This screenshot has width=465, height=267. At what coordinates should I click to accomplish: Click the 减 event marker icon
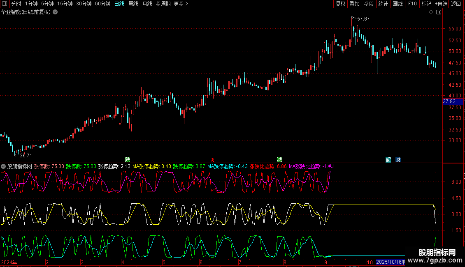(279, 159)
